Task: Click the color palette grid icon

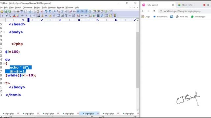Action: click(18, 16)
